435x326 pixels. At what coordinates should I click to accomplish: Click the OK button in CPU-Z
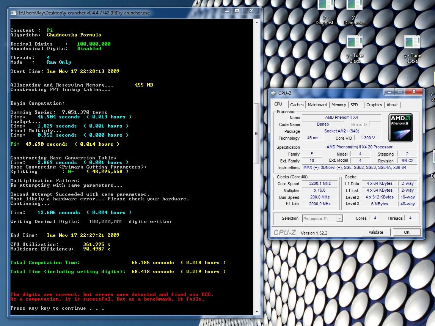click(407, 232)
